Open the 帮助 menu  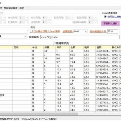22,8
